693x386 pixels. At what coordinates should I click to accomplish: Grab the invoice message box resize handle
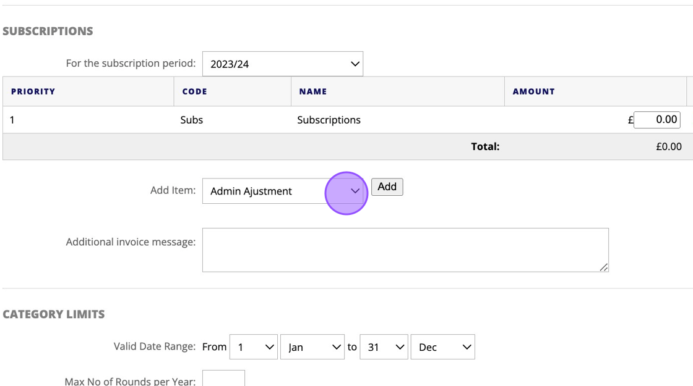[x=604, y=267]
